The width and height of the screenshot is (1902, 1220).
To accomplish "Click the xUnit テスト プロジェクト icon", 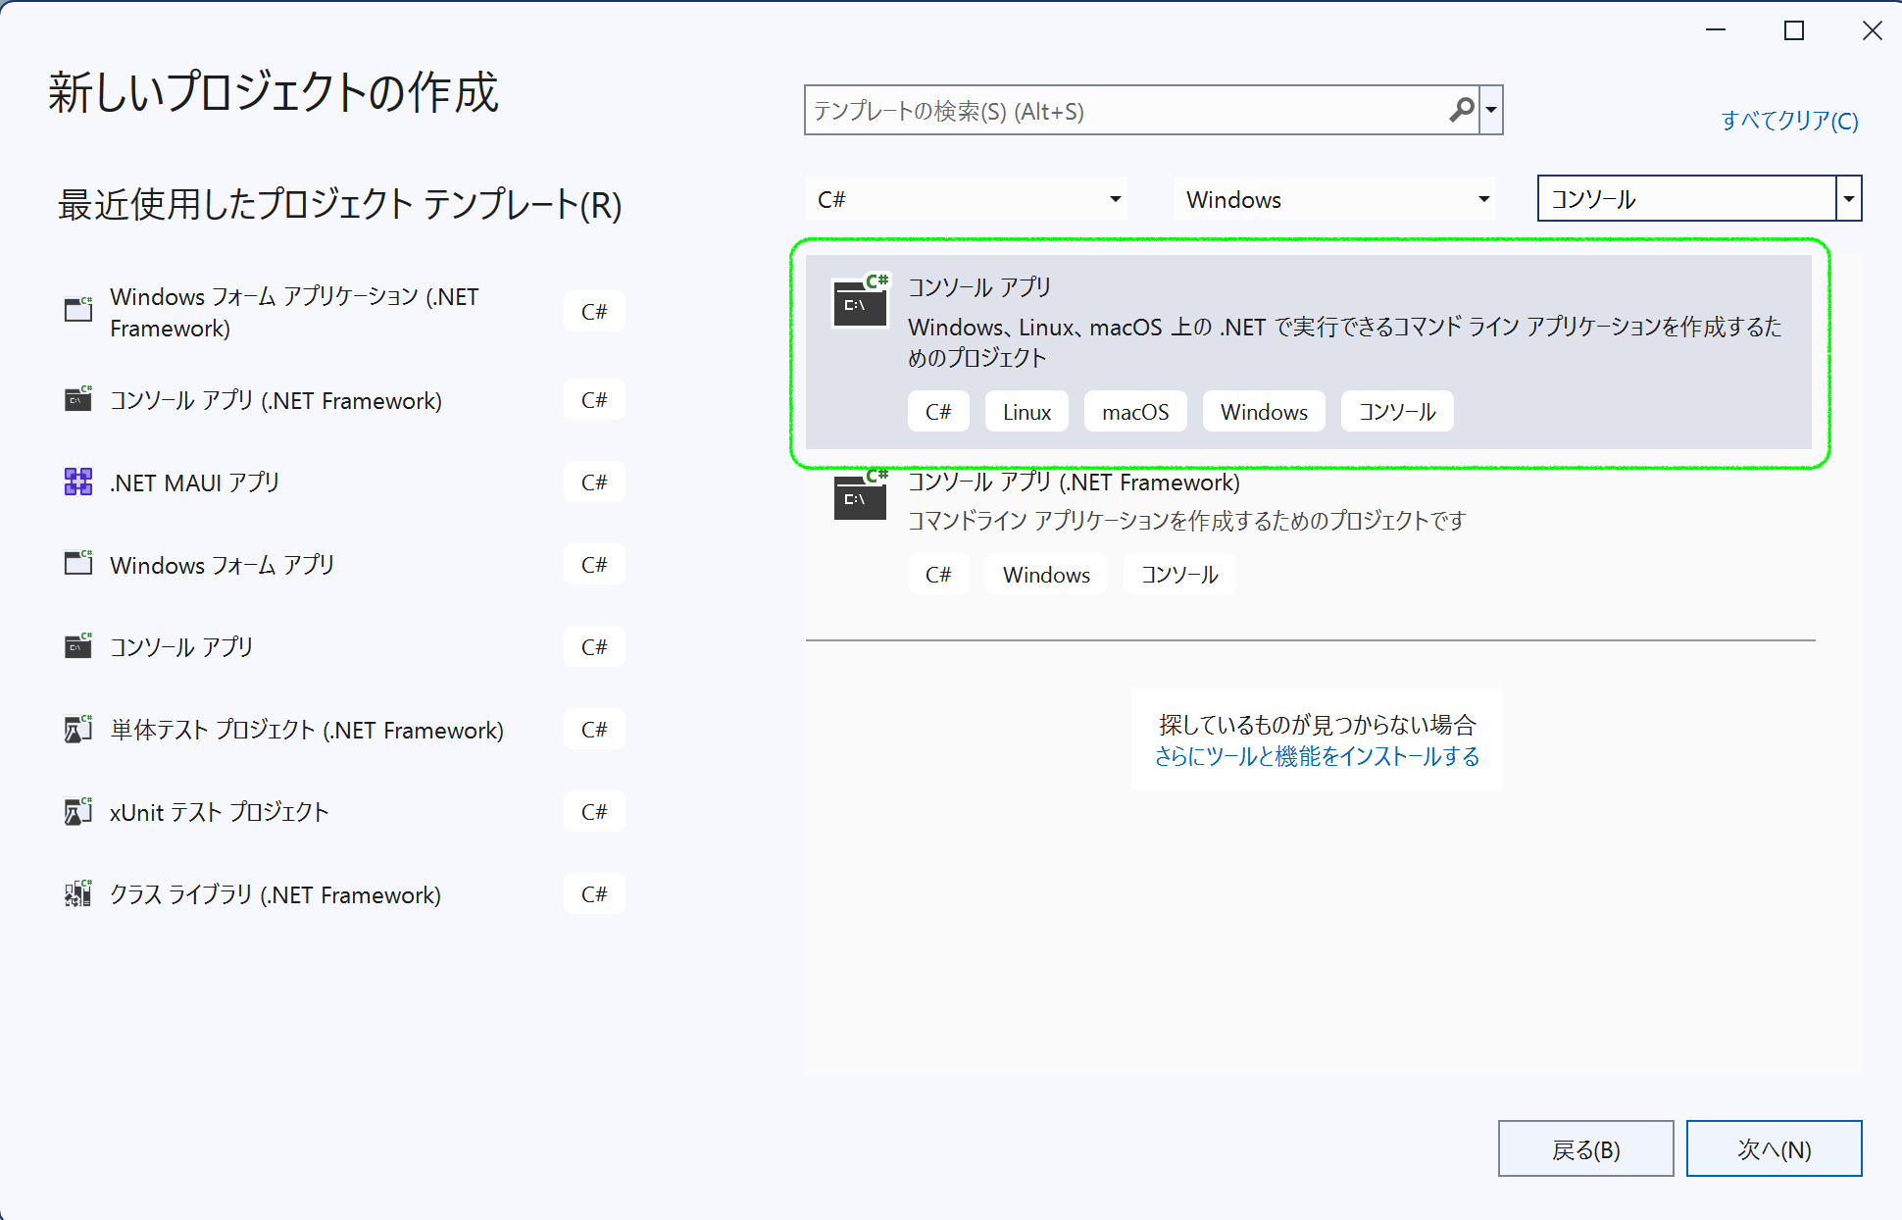I will (78, 811).
